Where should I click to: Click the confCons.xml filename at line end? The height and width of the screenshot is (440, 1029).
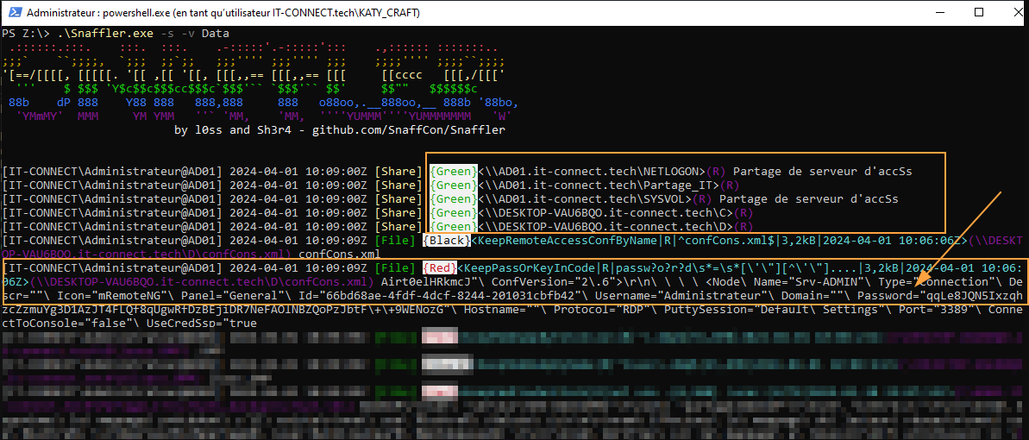pos(339,255)
